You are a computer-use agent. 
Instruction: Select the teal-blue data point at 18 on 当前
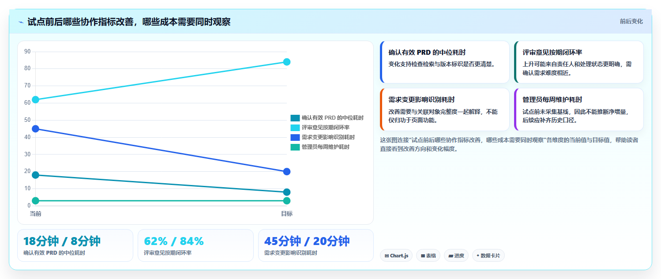tap(36, 175)
